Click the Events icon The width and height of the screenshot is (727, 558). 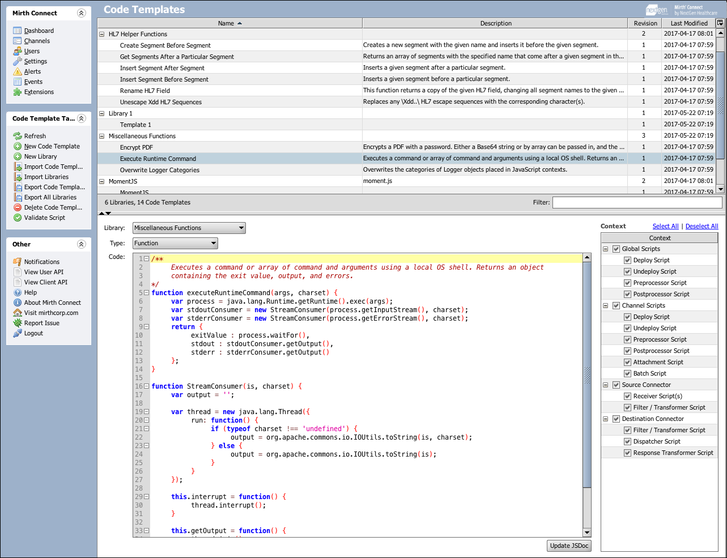[x=18, y=82]
